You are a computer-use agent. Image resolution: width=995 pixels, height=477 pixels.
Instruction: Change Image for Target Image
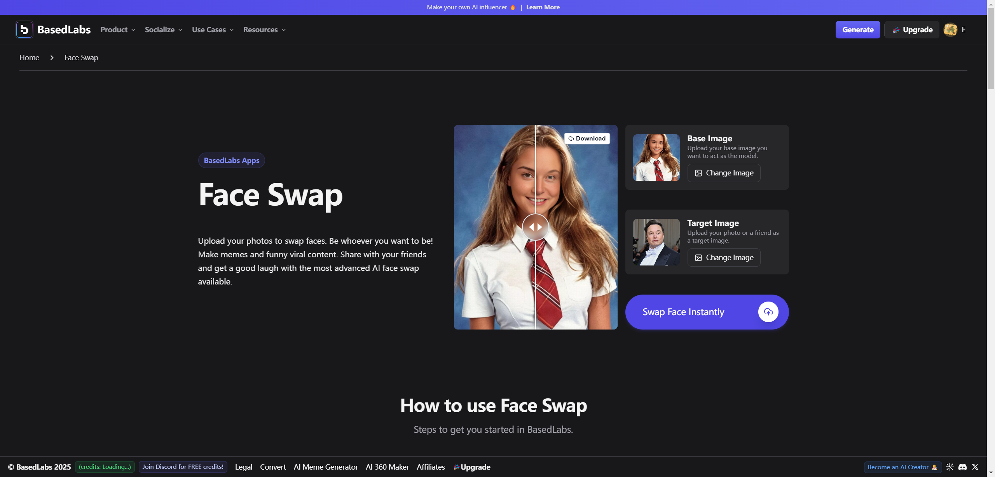(724, 258)
